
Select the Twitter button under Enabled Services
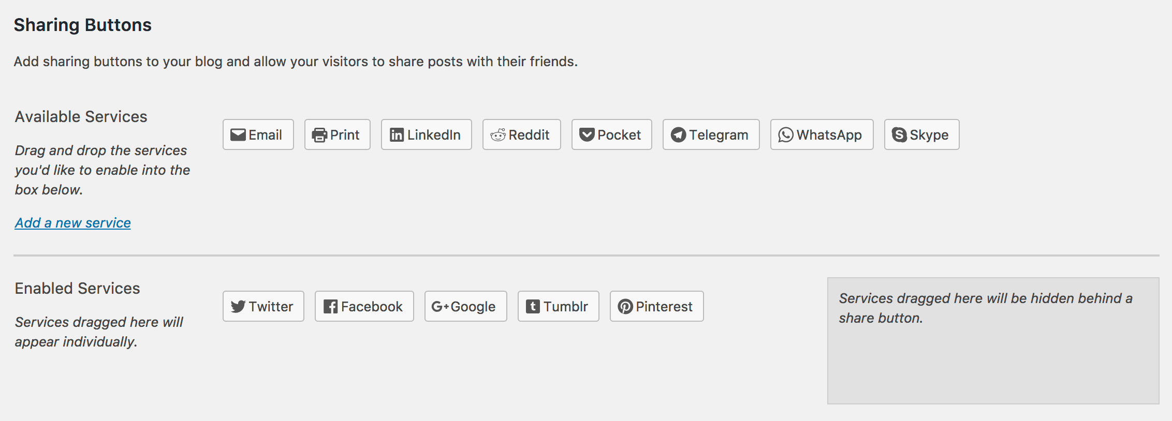tap(263, 306)
